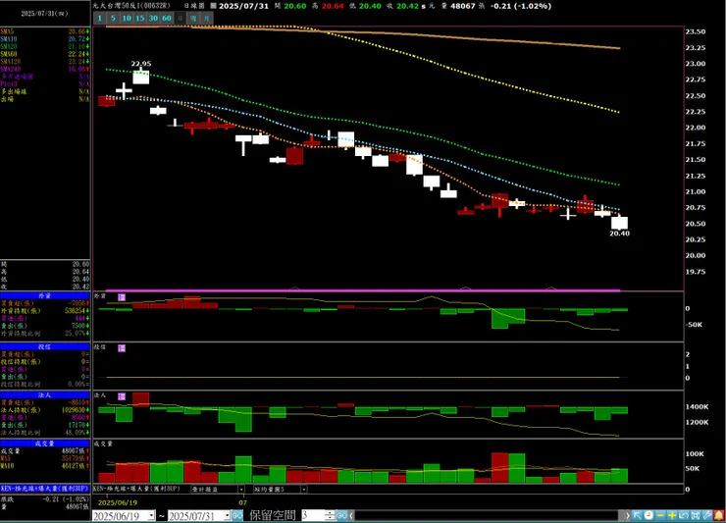The height and width of the screenshot is (523, 726).
Task: Switch to the weekly (周) chart button
Action: [193, 18]
